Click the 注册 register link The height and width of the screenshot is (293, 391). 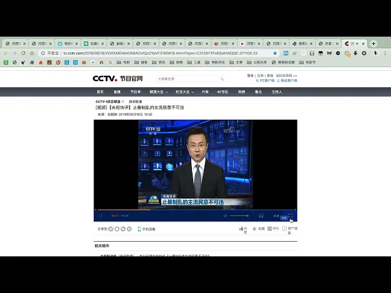(x=260, y=76)
